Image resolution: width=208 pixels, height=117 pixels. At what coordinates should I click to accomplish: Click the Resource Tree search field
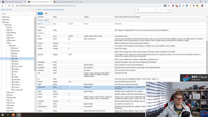click(18, 14)
